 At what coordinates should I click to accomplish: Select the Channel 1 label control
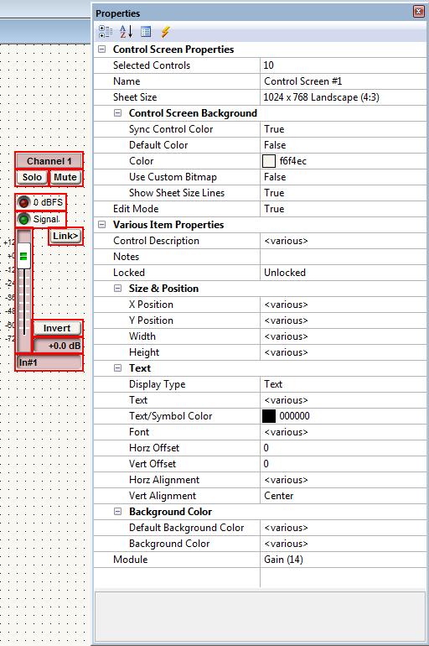(49, 161)
